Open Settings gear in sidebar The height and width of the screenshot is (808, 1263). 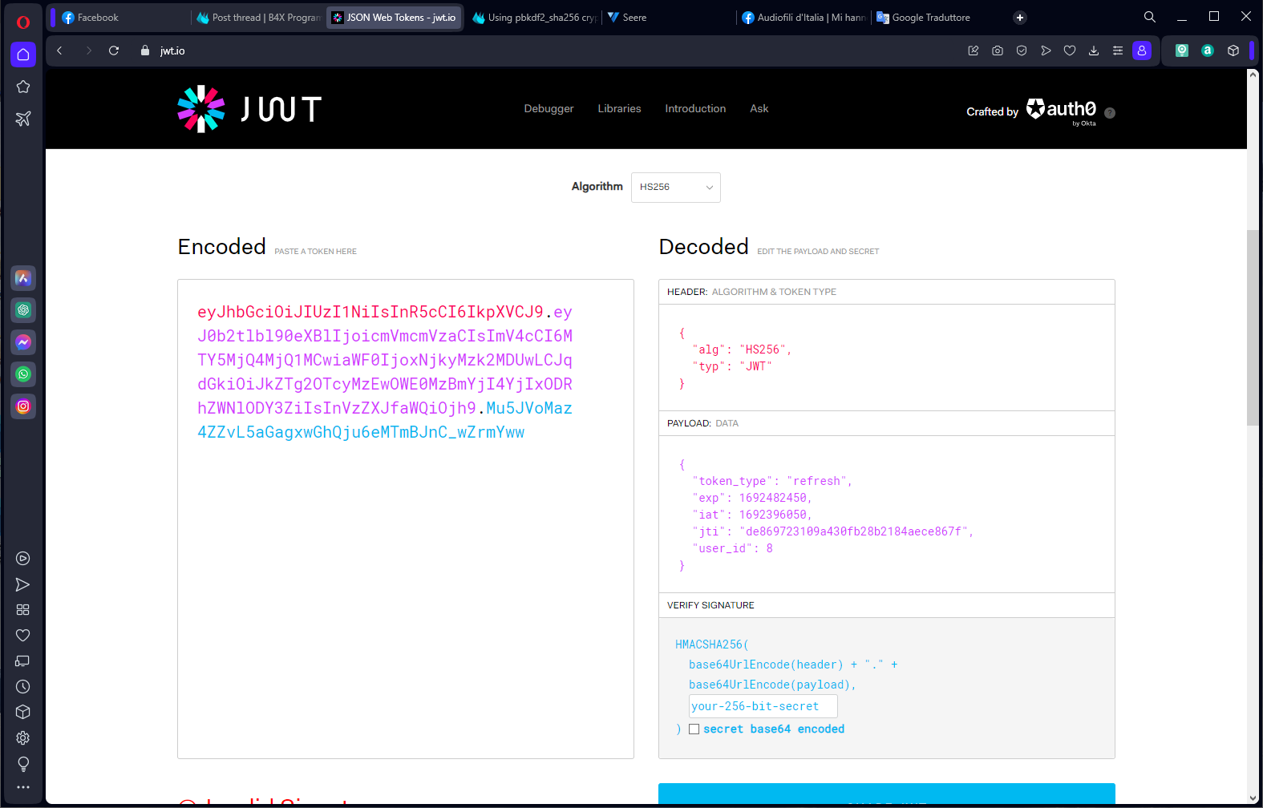[x=23, y=738]
